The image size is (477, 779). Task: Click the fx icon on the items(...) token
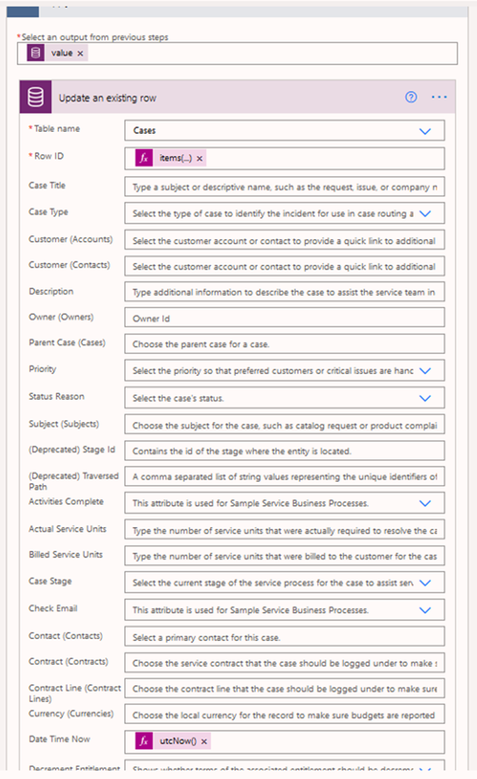tap(144, 158)
